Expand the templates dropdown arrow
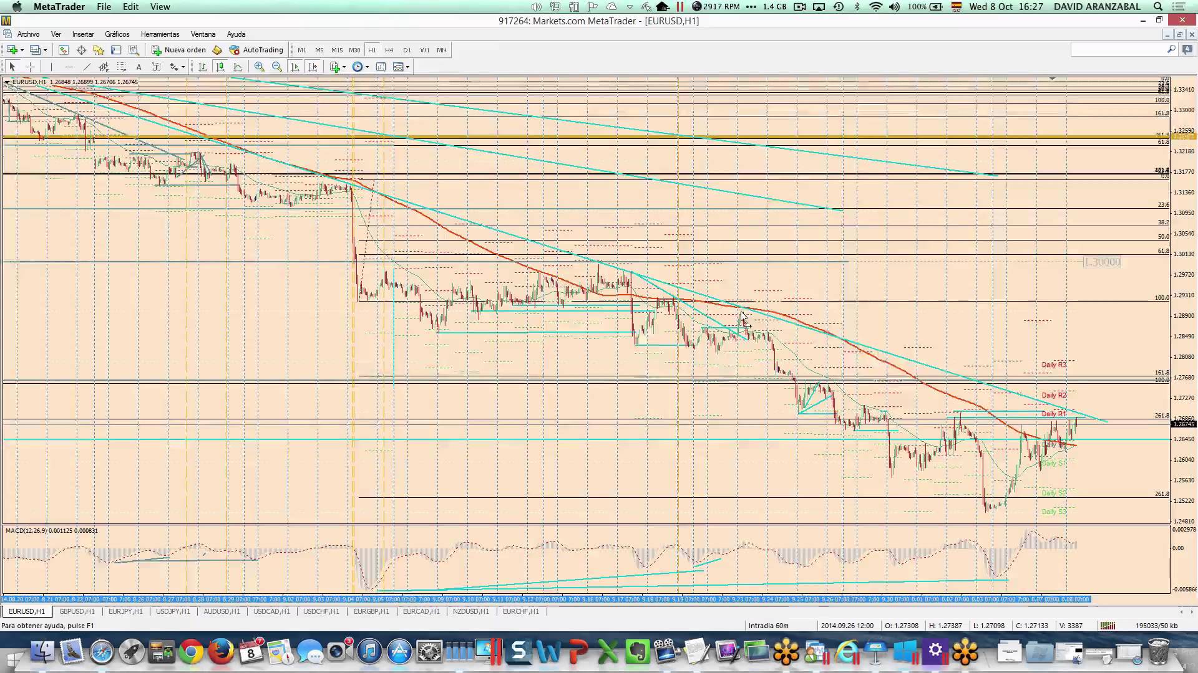 tap(408, 67)
